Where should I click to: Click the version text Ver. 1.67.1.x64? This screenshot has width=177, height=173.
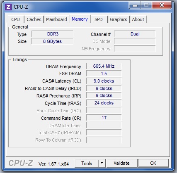pos(53,164)
